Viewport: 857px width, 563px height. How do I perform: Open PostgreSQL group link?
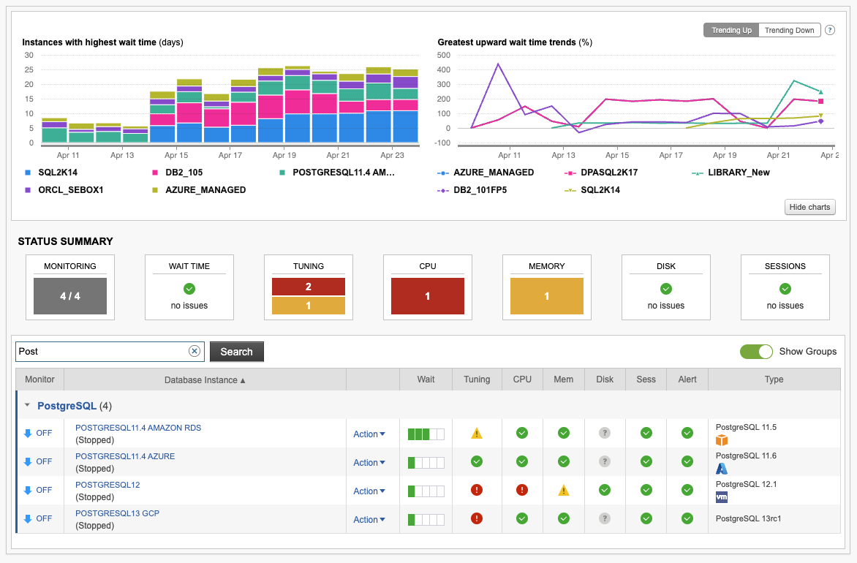[67, 406]
